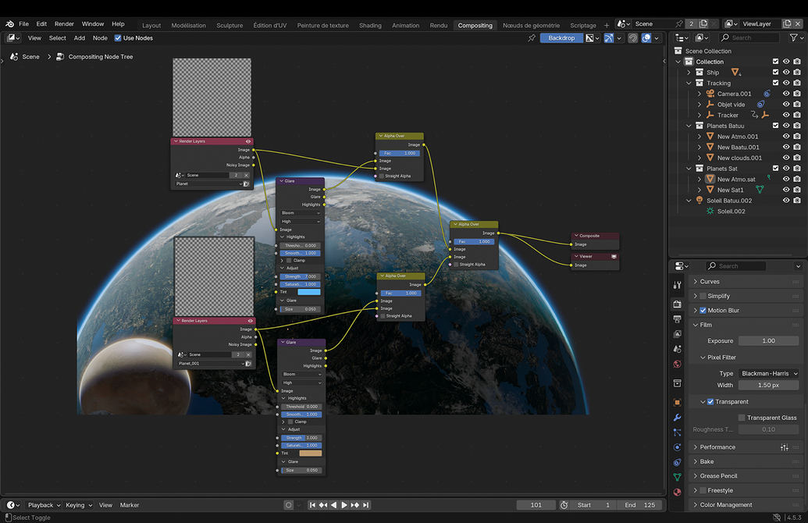The image size is (808, 523).
Task: Open the Node menu in node editor
Action: click(x=100, y=38)
